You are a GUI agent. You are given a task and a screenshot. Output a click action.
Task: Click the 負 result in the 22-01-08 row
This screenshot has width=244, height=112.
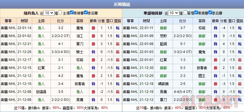click(x=215, y=44)
